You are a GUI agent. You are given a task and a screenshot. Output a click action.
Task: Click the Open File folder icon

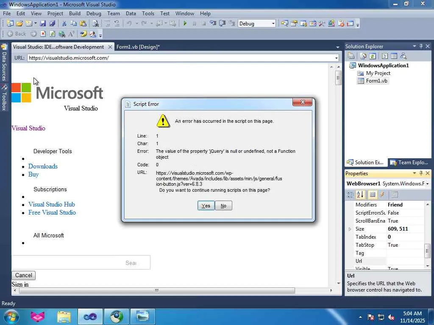pos(19,24)
